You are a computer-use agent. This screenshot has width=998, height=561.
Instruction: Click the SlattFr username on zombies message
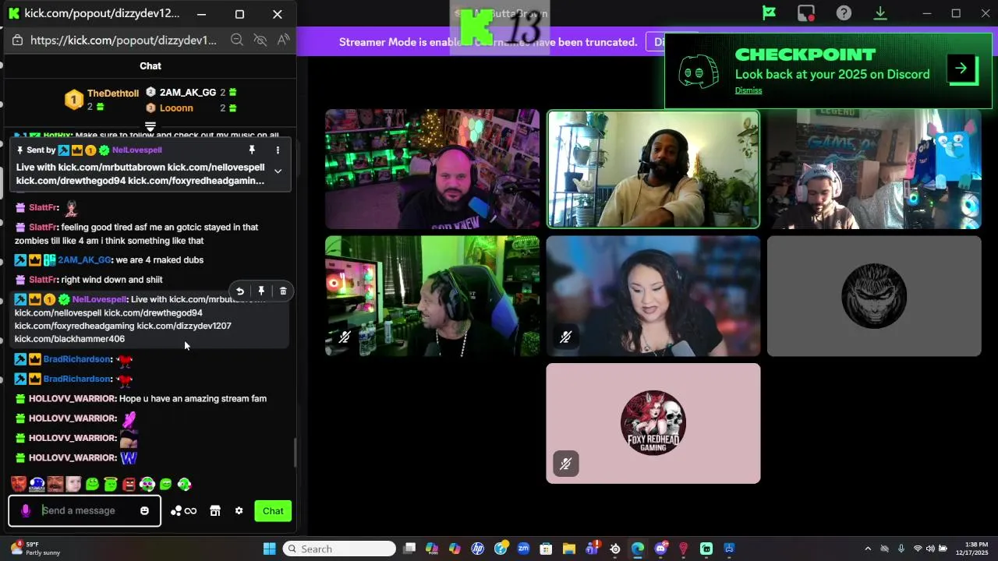pyautogui.click(x=43, y=228)
